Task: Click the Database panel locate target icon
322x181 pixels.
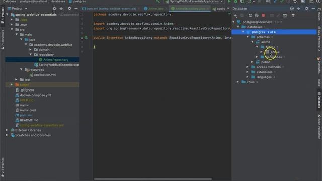Action: coord(292,9)
